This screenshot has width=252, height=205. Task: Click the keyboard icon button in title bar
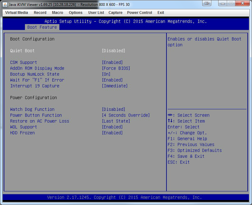click(207, 3)
